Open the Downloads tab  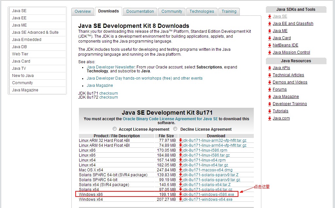[x=108, y=11]
